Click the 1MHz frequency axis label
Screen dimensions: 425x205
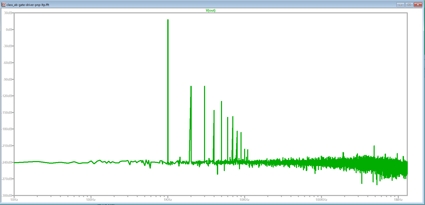[x=398, y=200]
